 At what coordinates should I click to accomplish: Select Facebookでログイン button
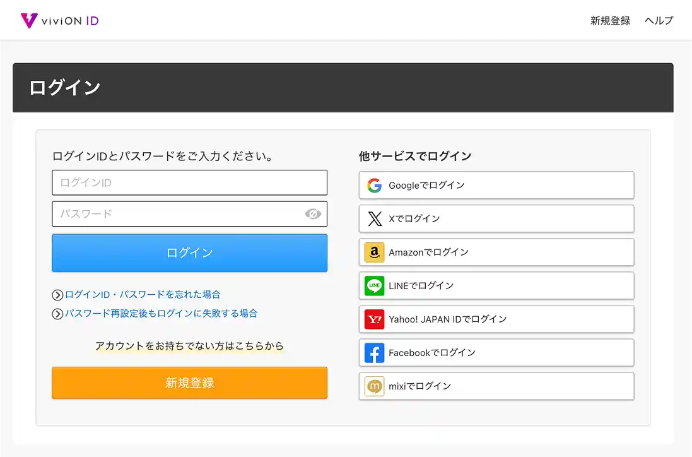pyautogui.click(x=496, y=353)
